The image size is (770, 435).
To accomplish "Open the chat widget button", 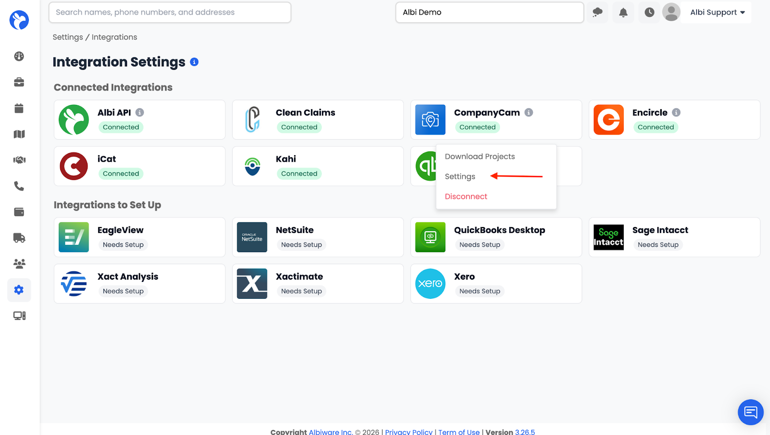I will (x=750, y=412).
